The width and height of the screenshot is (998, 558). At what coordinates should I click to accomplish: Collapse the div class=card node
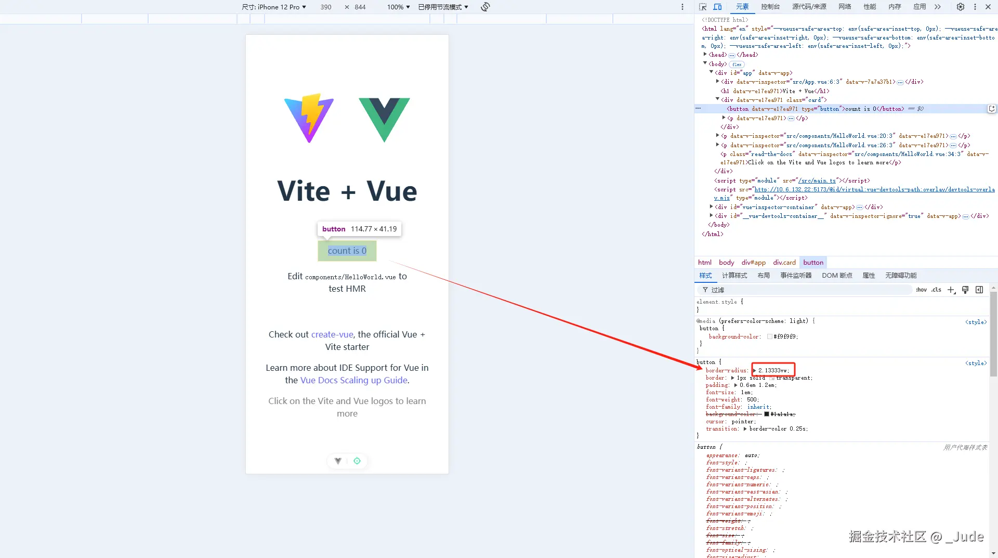pos(718,99)
